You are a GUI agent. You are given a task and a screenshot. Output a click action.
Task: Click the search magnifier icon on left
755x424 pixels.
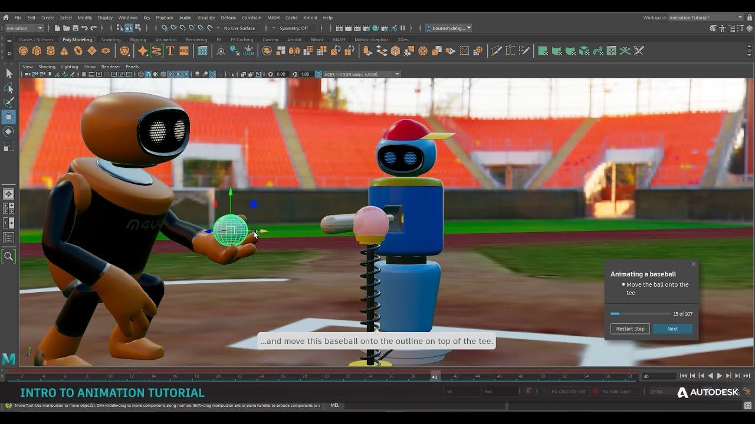pyautogui.click(x=9, y=256)
